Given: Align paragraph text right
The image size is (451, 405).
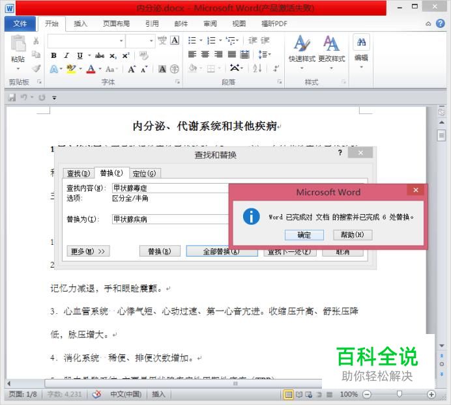Looking at the screenshot, I should tap(218, 54).
